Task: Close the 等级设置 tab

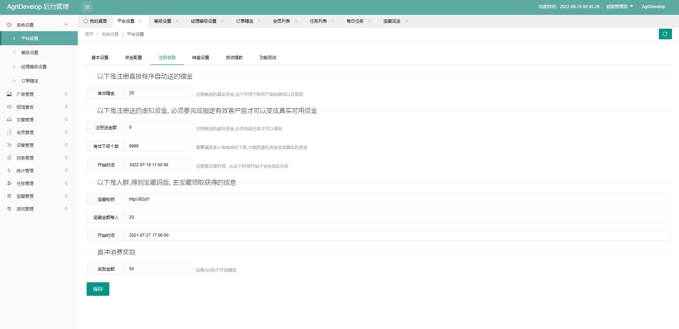Action: (x=177, y=21)
